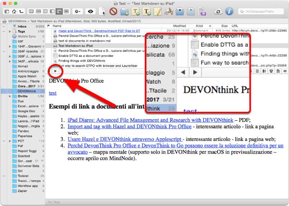
Task: Select the three-column view mode button
Action: [x=45, y=12]
